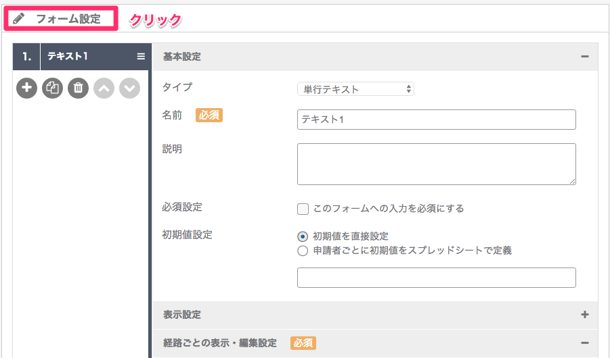Image resolution: width=610 pixels, height=358 pixels.
Task: Click the タイプ label
Action: (x=177, y=87)
